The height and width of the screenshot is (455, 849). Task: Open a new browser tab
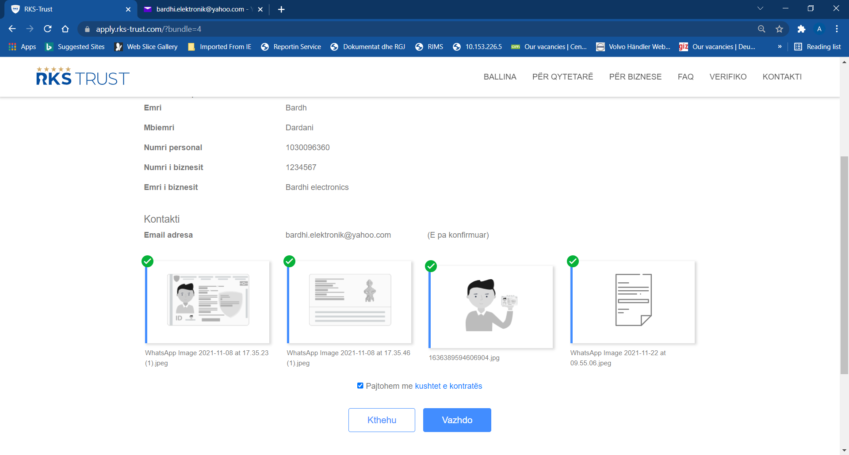281,9
